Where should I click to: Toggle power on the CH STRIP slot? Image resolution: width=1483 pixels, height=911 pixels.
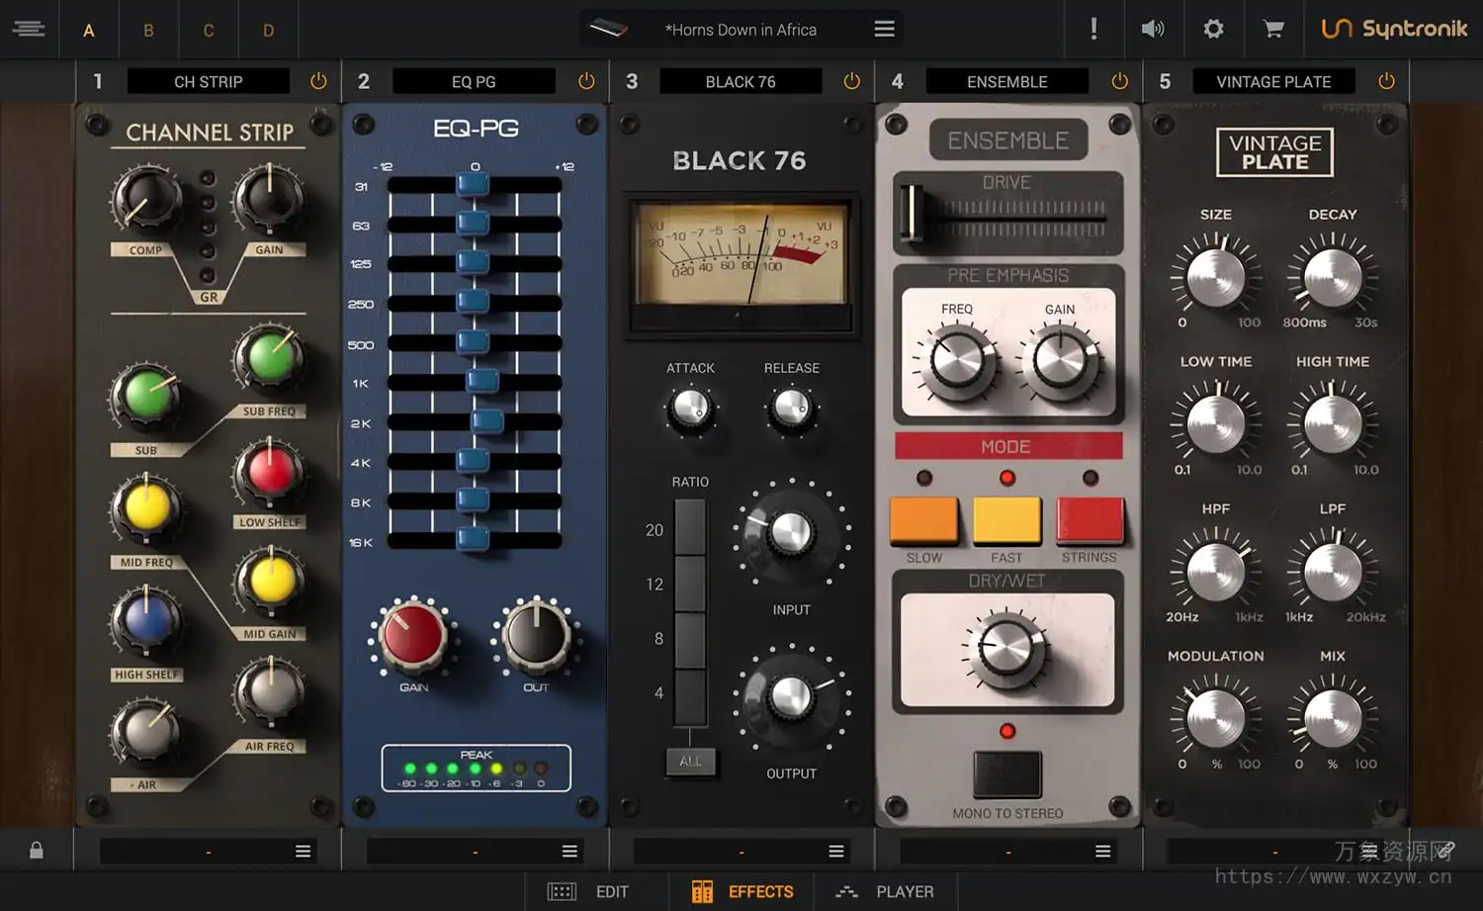[318, 81]
